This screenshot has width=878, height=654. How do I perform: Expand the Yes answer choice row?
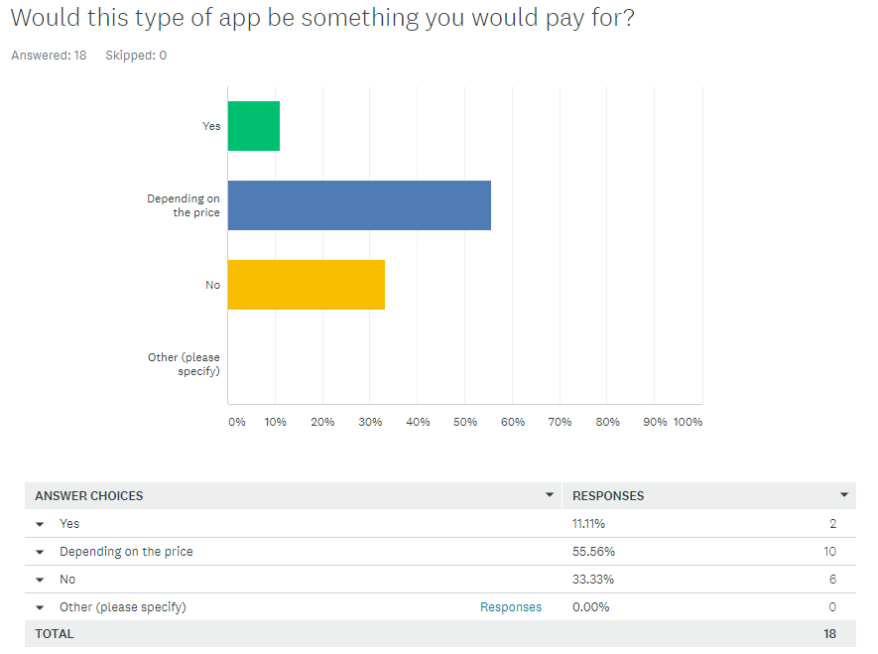pos(41,524)
